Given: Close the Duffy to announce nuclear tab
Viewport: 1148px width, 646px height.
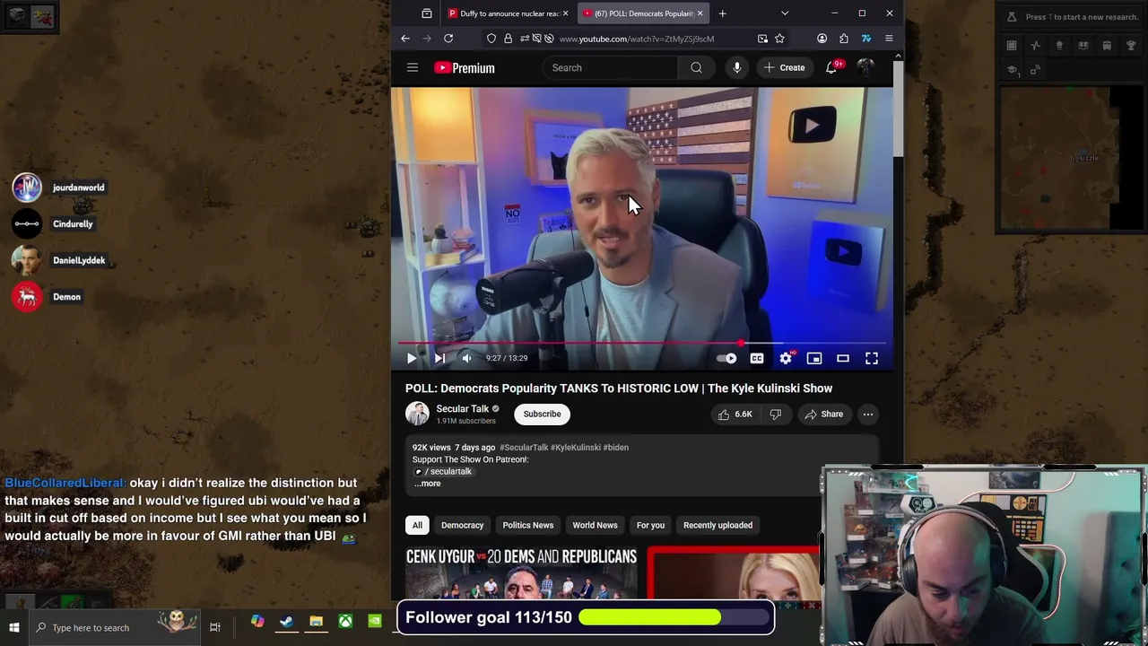Looking at the screenshot, I should (565, 13).
